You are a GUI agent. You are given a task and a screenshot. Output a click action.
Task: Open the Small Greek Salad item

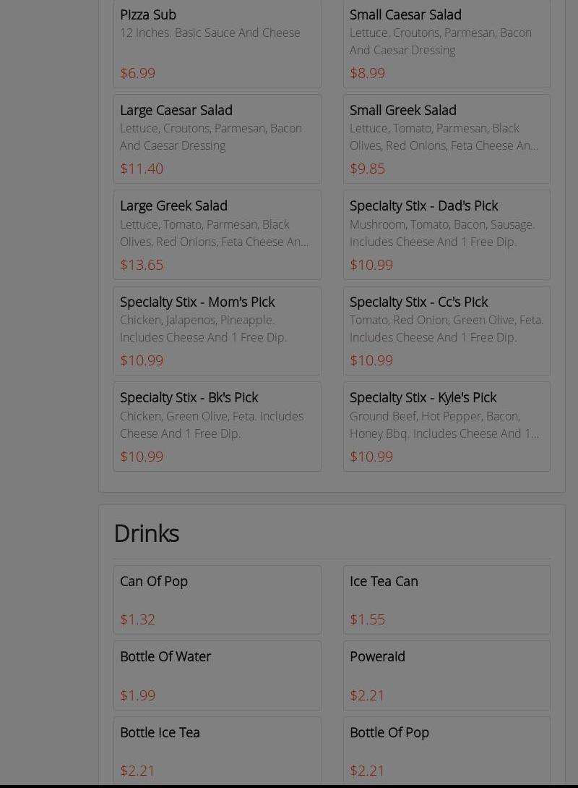click(447, 138)
